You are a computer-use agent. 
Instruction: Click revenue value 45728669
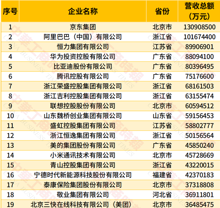coord(200,155)
